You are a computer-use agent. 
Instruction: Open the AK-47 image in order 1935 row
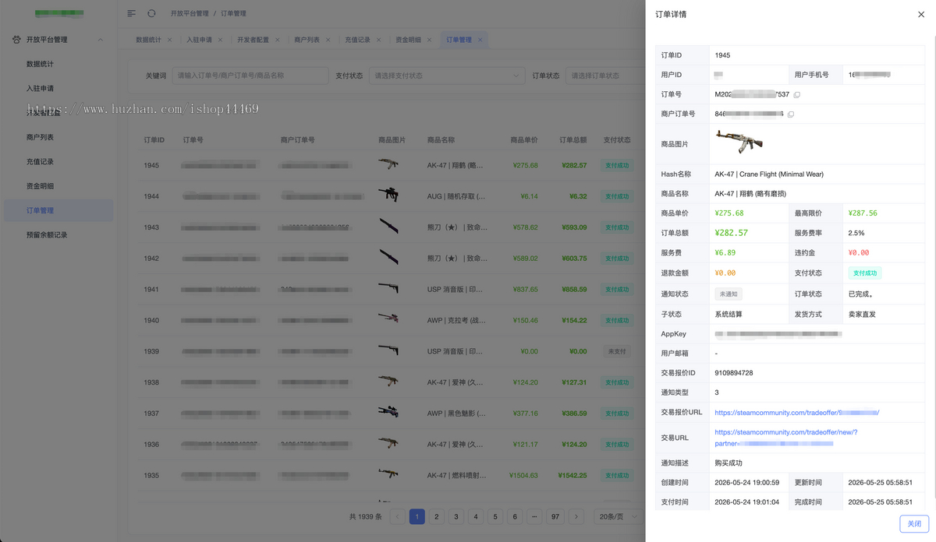388,474
